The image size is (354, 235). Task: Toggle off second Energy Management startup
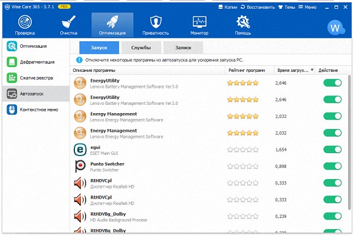click(x=333, y=133)
